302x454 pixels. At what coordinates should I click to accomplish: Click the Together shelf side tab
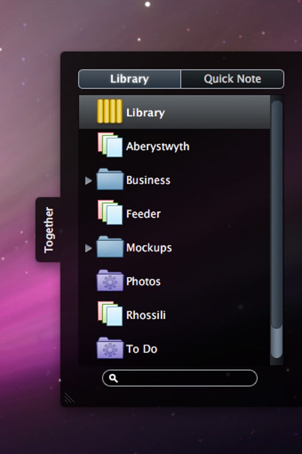48,230
